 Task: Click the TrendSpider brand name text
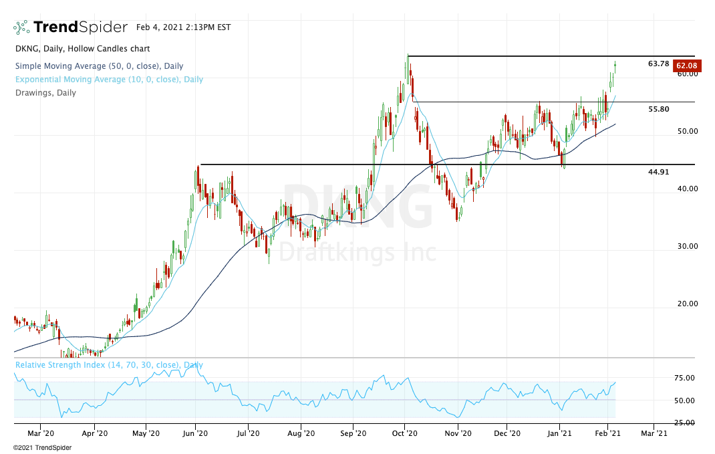coord(80,27)
